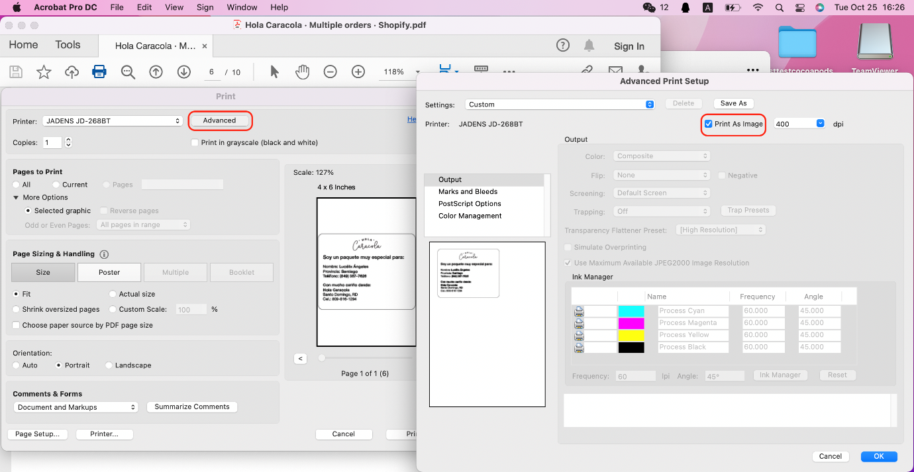
Task: Open the Acrobat help question mark icon
Action: [562, 45]
